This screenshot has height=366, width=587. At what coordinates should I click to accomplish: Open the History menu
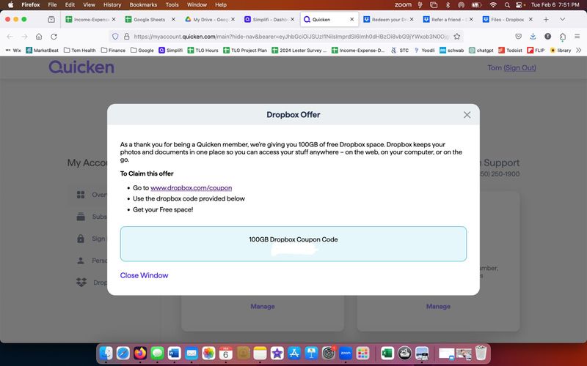click(x=112, y=5)
